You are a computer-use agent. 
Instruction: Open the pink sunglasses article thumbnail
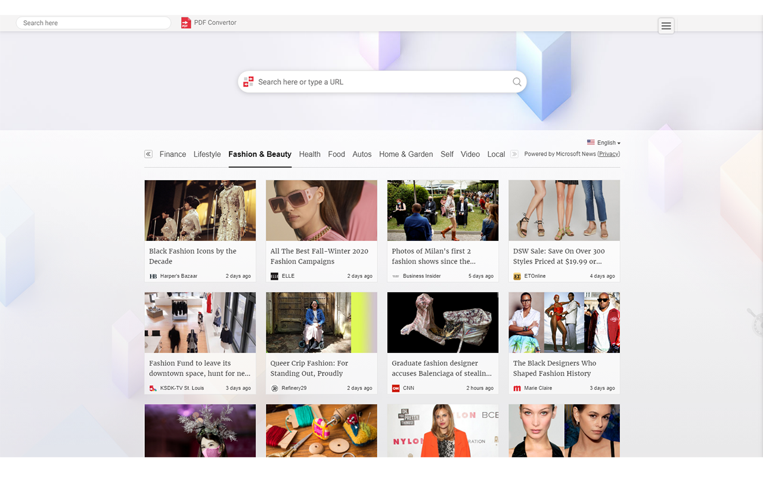[x=321, y=210]
